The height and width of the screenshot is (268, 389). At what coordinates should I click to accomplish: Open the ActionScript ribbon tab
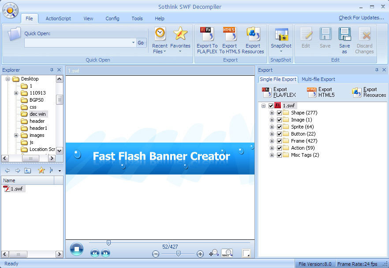pos(58,18)
